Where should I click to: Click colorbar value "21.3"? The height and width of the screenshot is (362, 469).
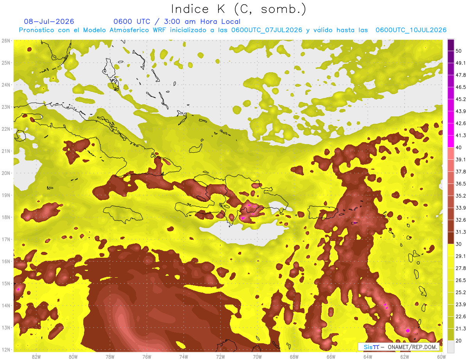point(460,328)
